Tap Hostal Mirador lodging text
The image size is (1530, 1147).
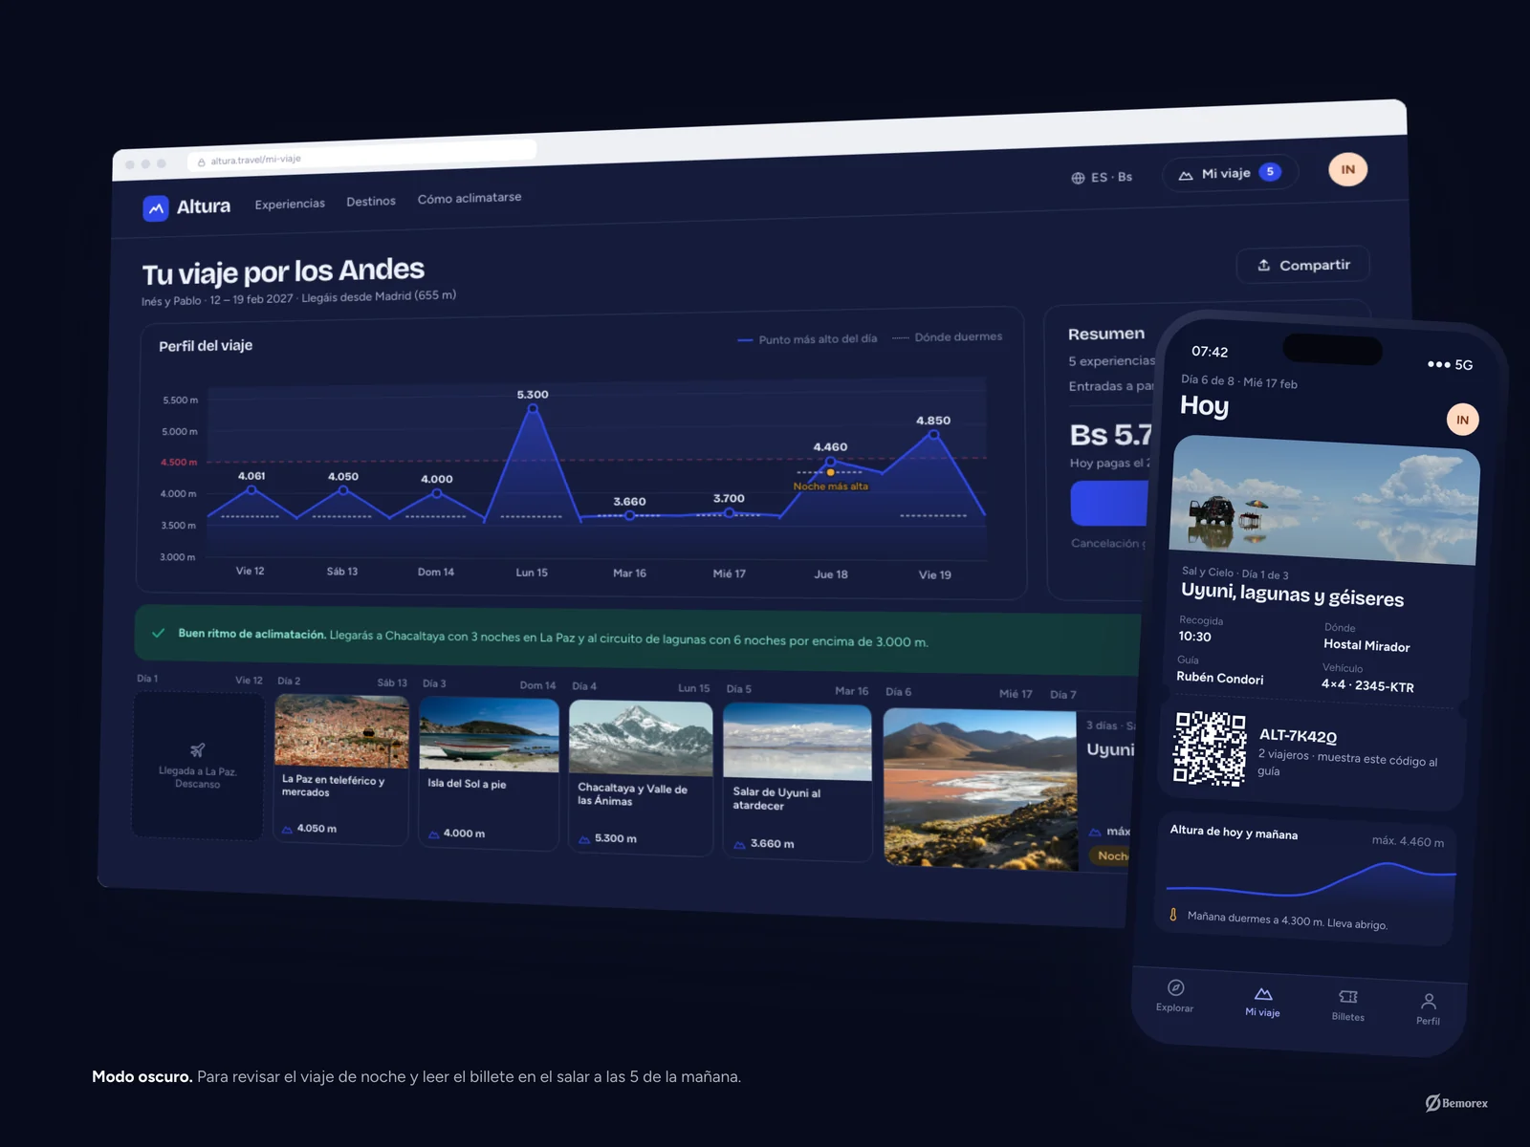[x=1366, y=645]
